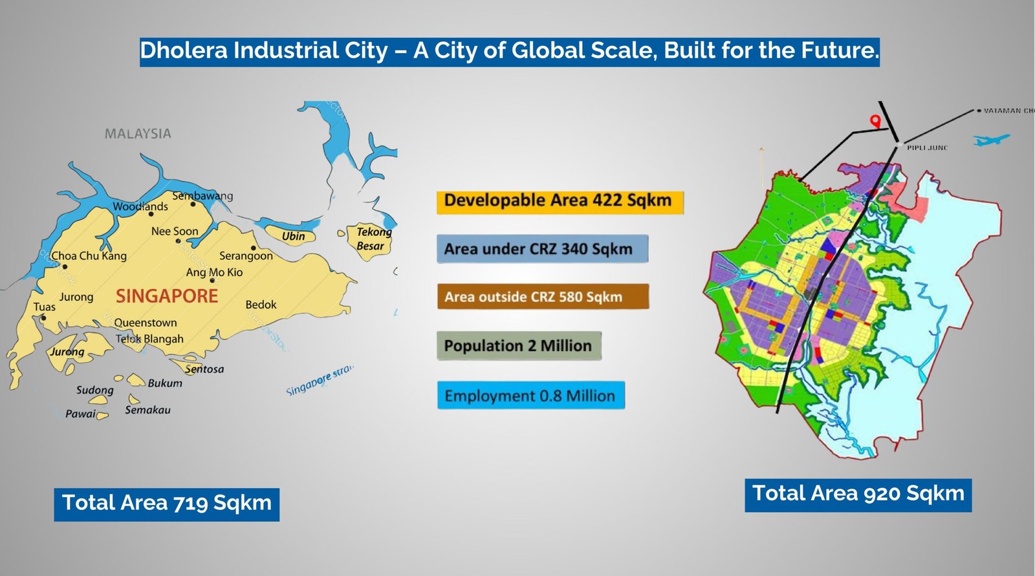Click the Ang Mo Kio city dot
1035x576 pixels.
[x=212, y=281]
